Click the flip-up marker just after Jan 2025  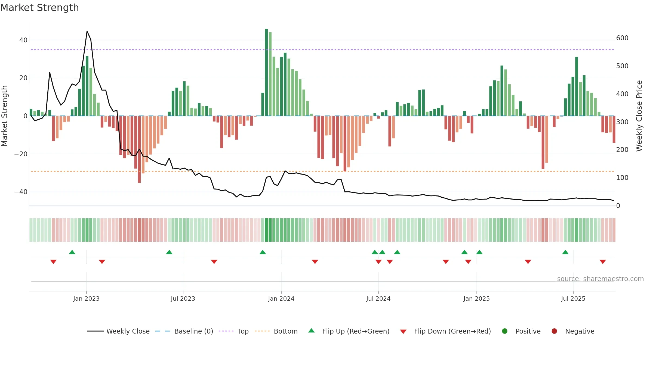(479, 252)
